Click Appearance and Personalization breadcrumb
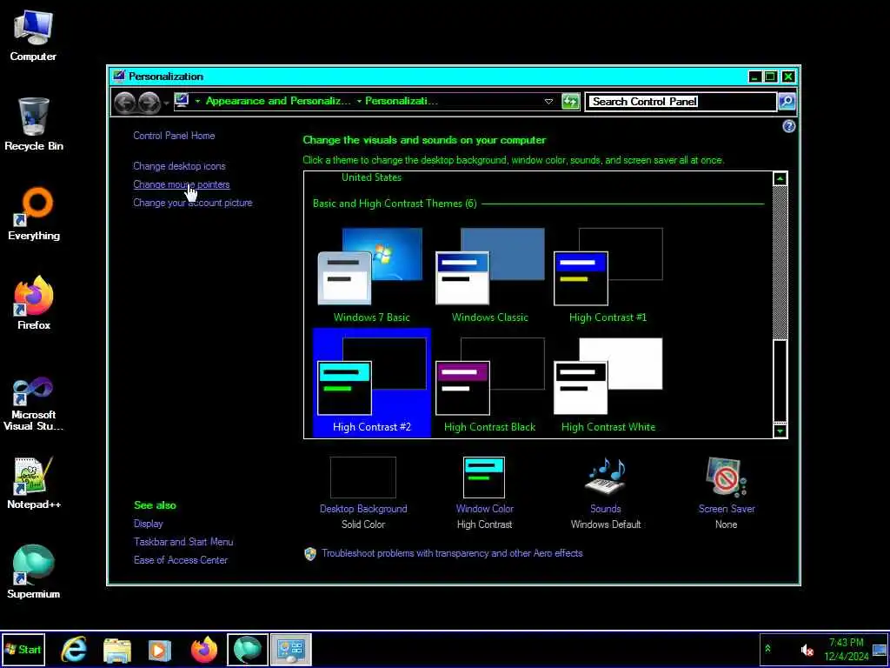 point(278,101)
